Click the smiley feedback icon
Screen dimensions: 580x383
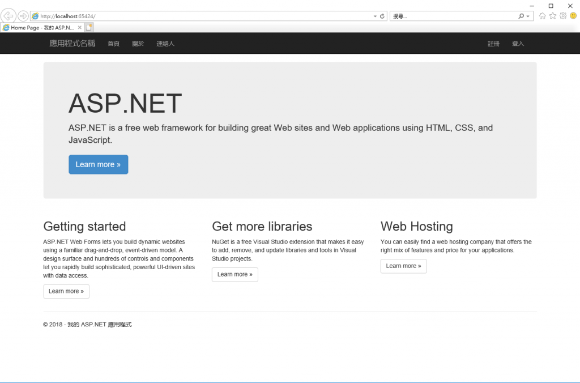[x=573, y=16]
